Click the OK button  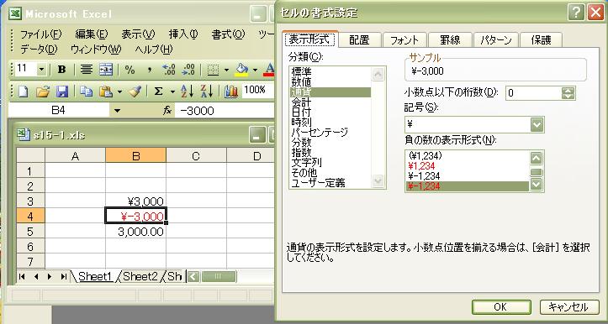coord(501,307)
